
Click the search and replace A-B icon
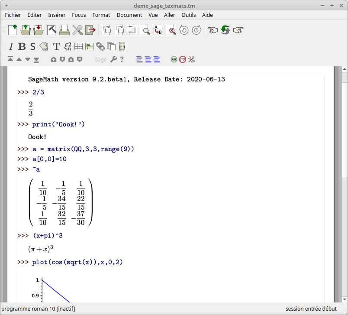(x=158, y=30)
